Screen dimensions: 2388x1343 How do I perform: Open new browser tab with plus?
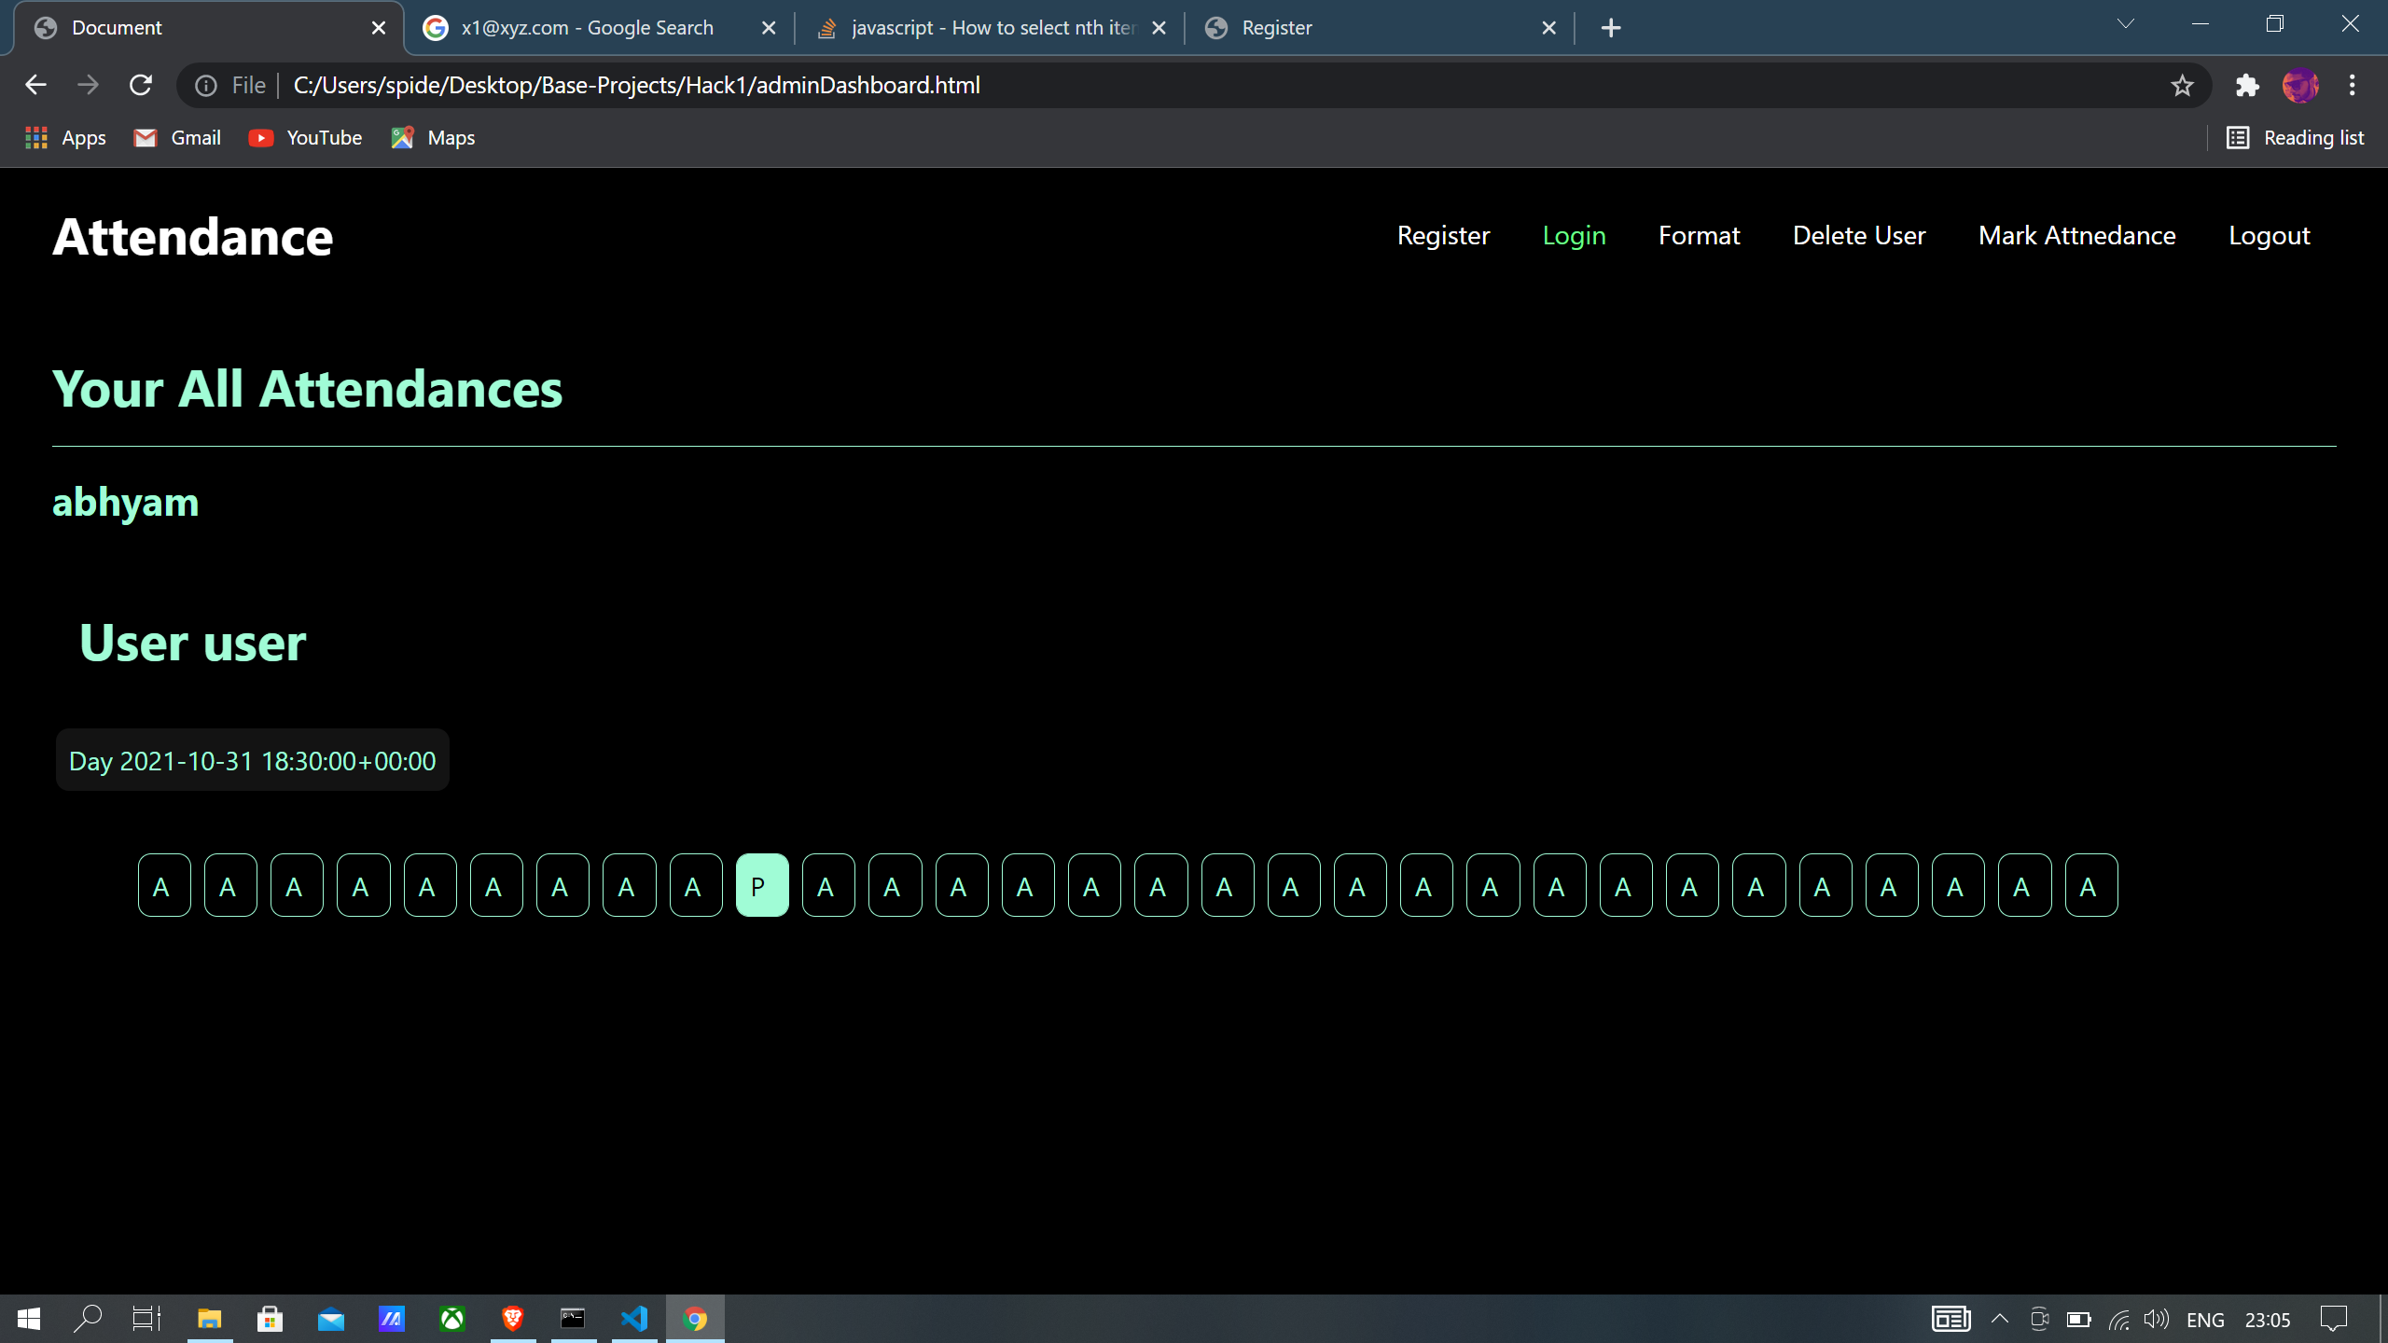pyautogui.click(x=1610, y=28)
